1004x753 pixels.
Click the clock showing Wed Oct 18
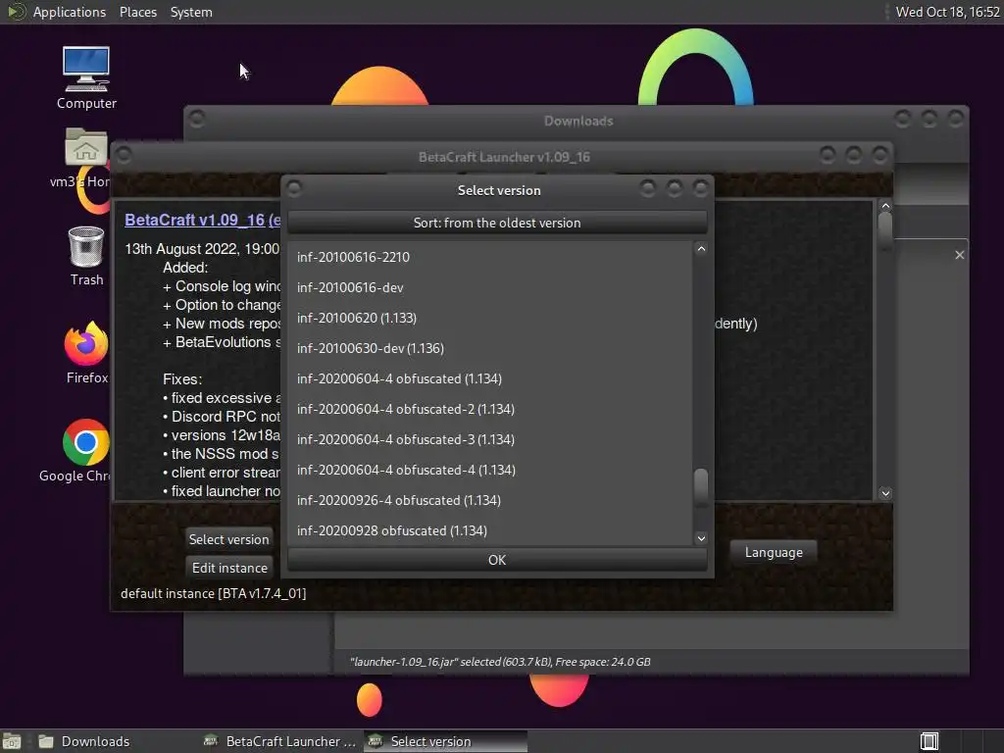point(948,12)
